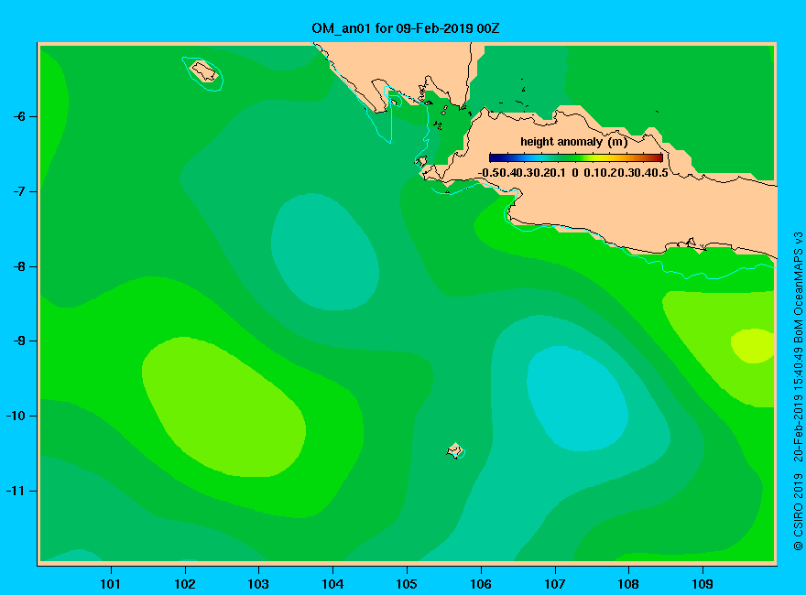
Task: Click longitude label 109 on the x-axis
Action: click(703, 584)
